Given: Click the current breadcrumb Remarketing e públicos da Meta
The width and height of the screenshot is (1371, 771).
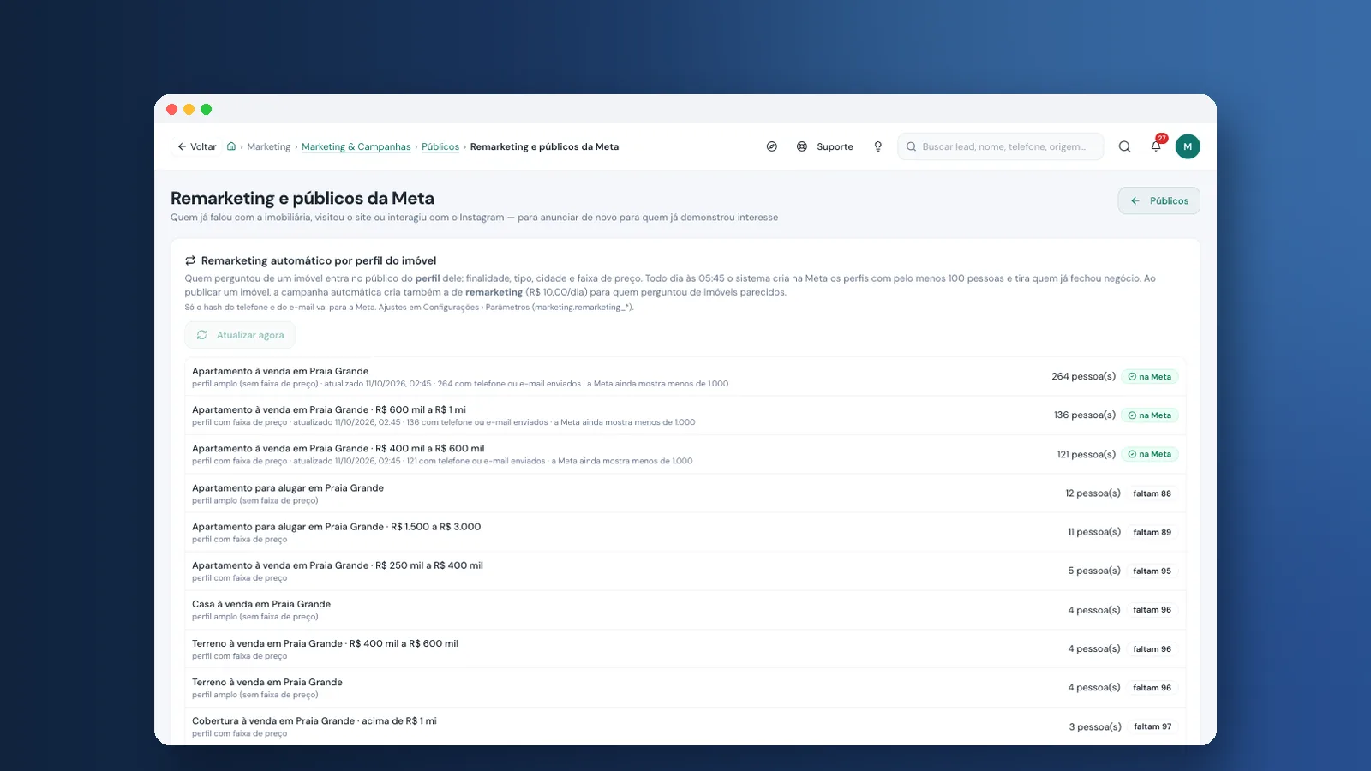Looking at the screenshot, I should point(544,146).
